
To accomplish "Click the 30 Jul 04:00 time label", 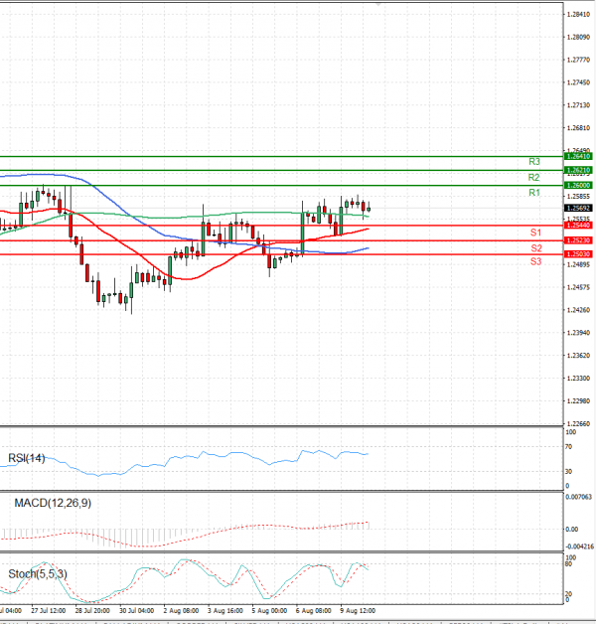I will coord(136,610).
